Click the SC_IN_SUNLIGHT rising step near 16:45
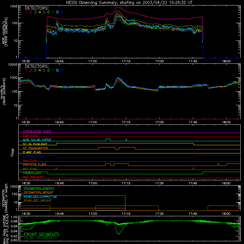The width and height of the screenshot is (244, 244). tap(56, 144)
